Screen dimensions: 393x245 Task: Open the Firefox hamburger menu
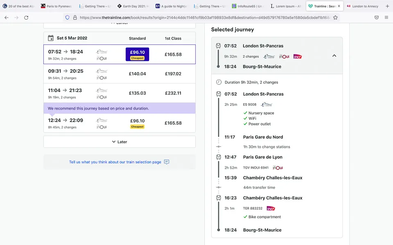click(386, 18)
